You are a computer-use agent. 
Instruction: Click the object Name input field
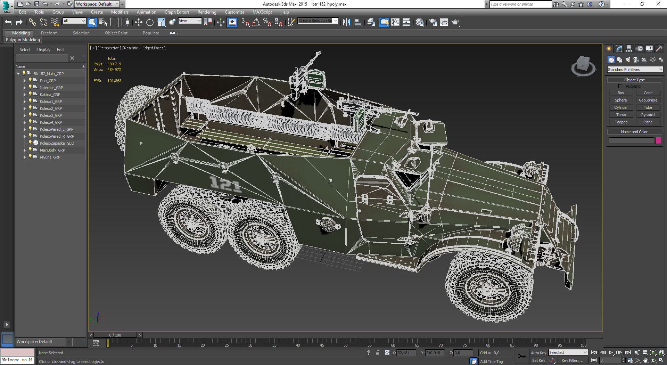pos(631,141)
